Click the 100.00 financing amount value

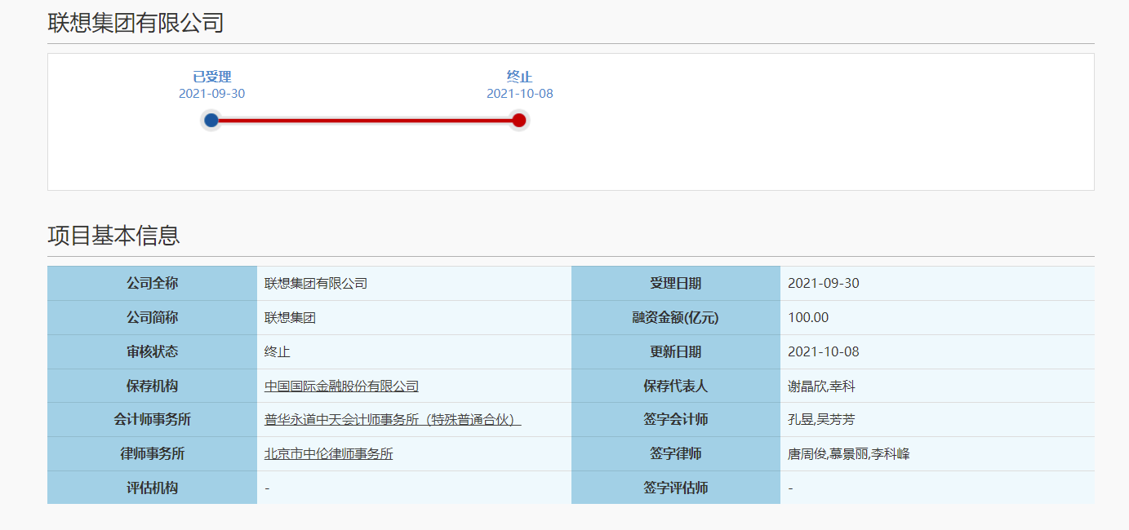pyautogui.click(x=808, y=318)
